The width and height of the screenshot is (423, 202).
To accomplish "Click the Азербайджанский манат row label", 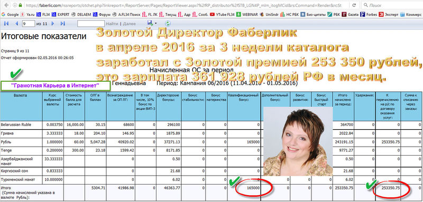I will point(16,161).
